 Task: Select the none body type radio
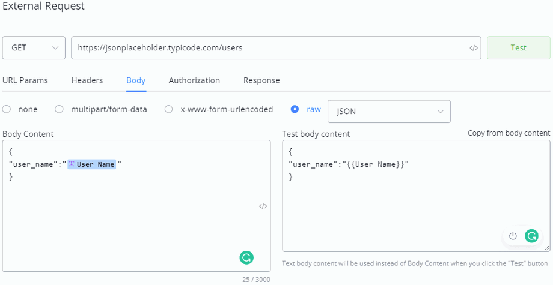pyautogui.click(x=7, y=109)
